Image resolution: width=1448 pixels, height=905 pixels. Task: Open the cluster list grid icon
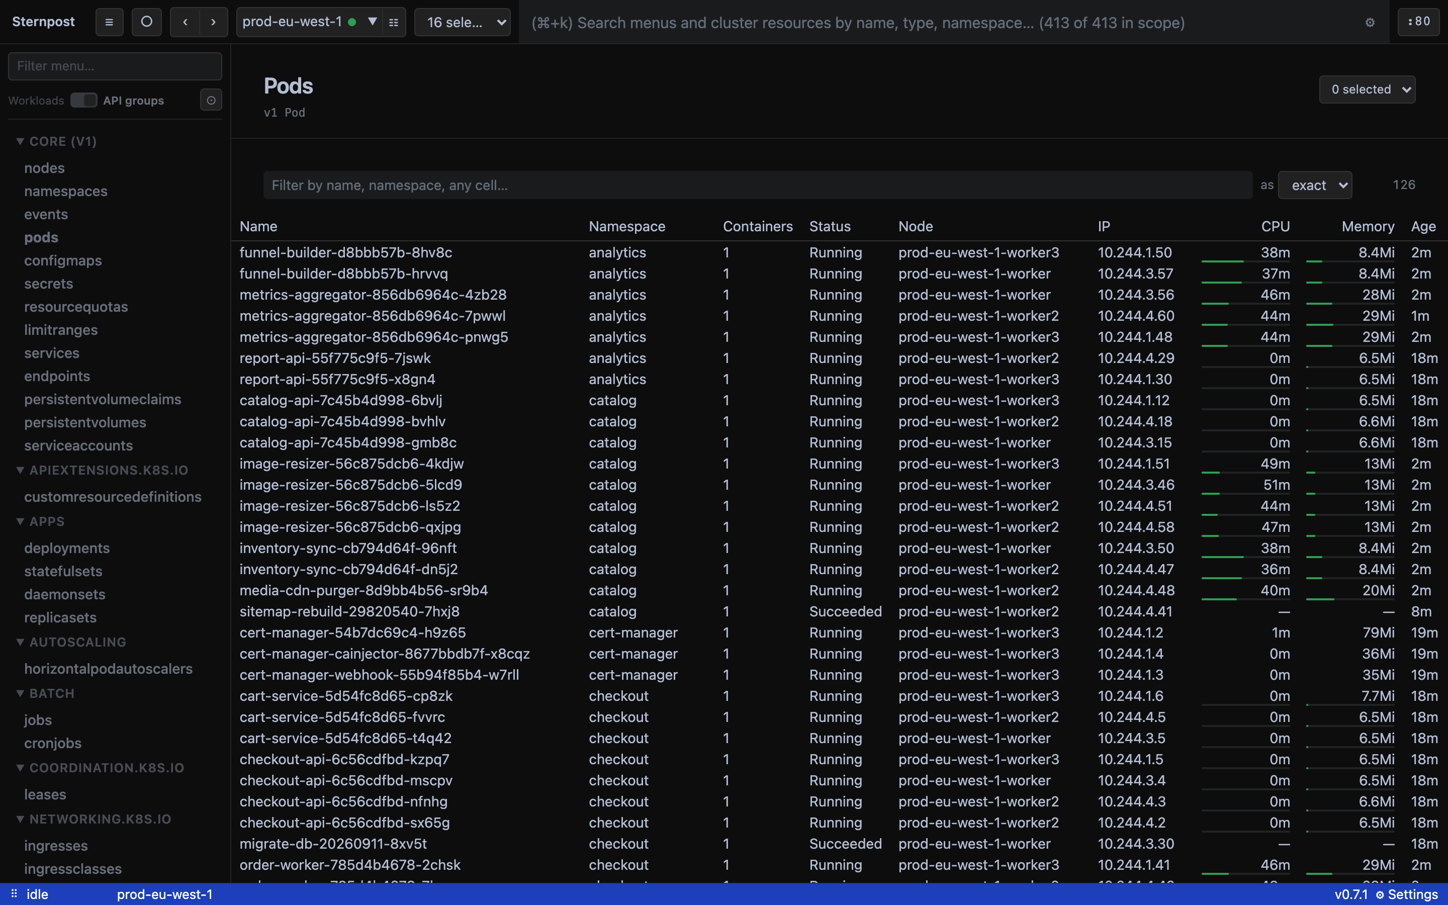tap(394, 22)
